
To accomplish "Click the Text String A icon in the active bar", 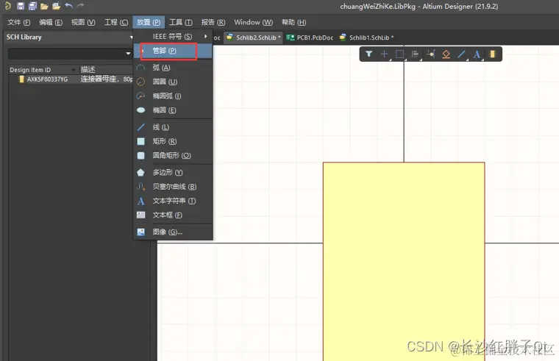I will coord(477,54).
